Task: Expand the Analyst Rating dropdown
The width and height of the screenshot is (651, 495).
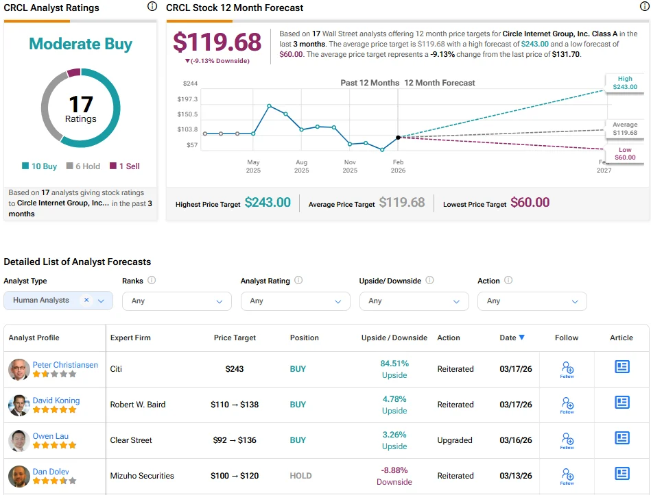Action: (x=295, y=301)
